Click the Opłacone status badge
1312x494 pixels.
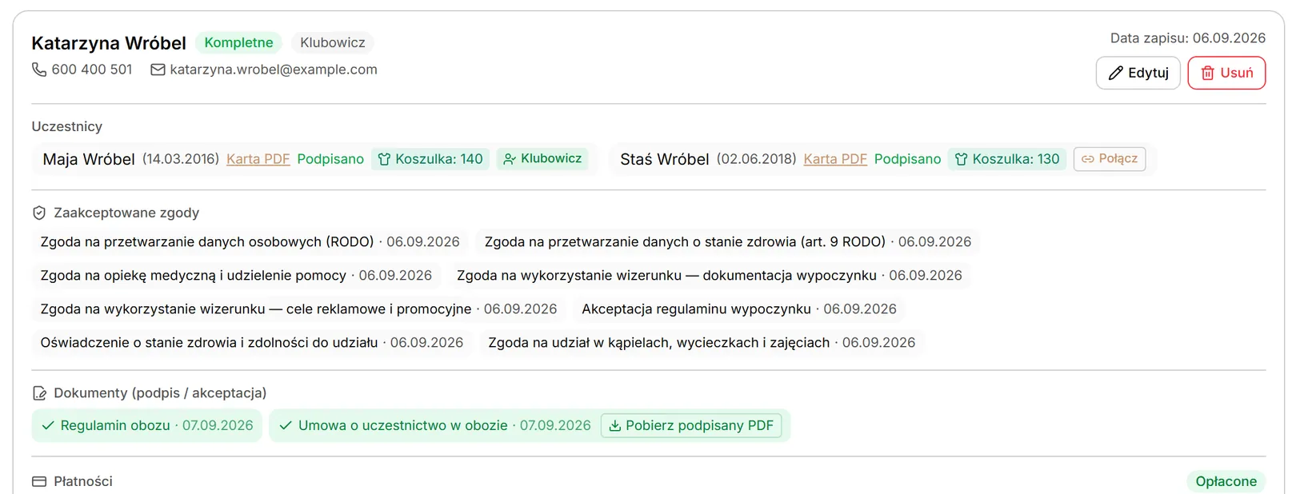[1226, 481]
